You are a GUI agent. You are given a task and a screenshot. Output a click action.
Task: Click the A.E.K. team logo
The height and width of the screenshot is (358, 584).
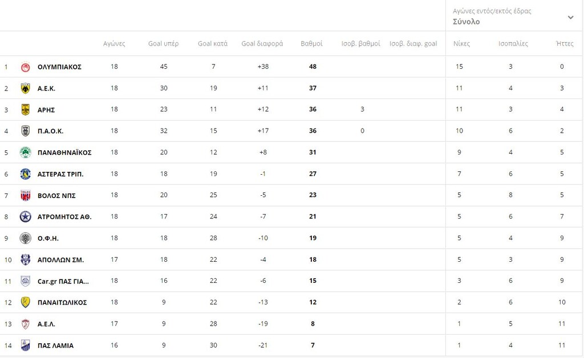(25, 88)
